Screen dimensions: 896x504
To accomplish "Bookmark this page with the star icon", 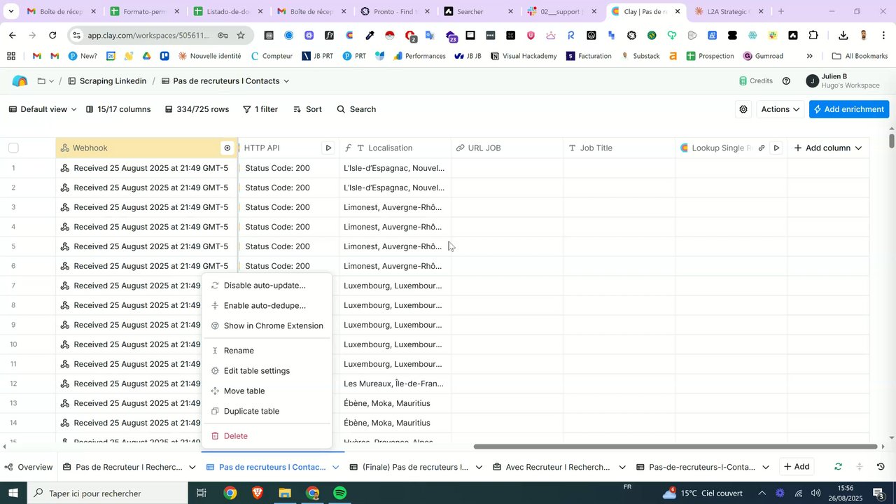I will coord(241,36).
